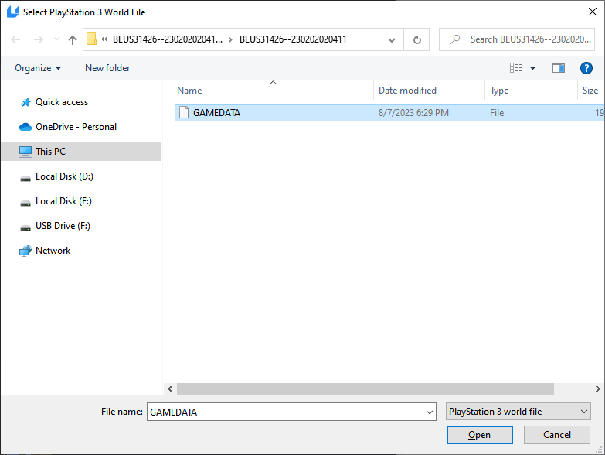Sort files by the Size column

[591, 90]
